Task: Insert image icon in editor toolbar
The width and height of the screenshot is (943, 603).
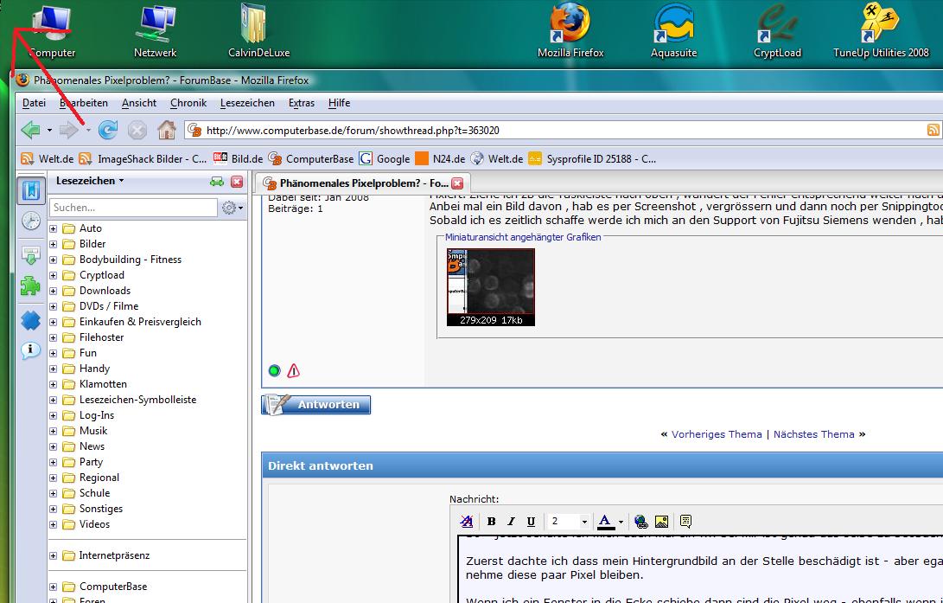Action: (661, 521)
